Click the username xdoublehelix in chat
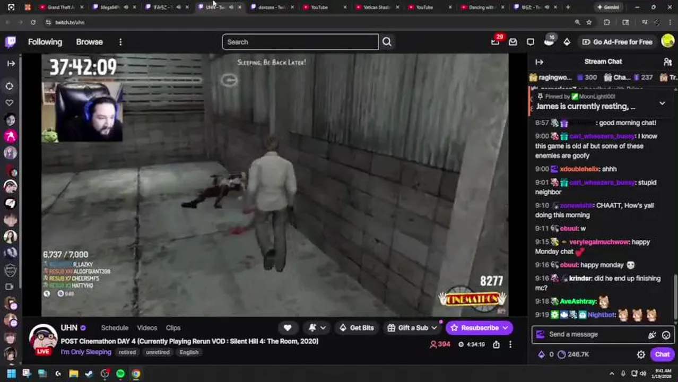This screenshot has height=382, width=678. [x=580, y=169]
